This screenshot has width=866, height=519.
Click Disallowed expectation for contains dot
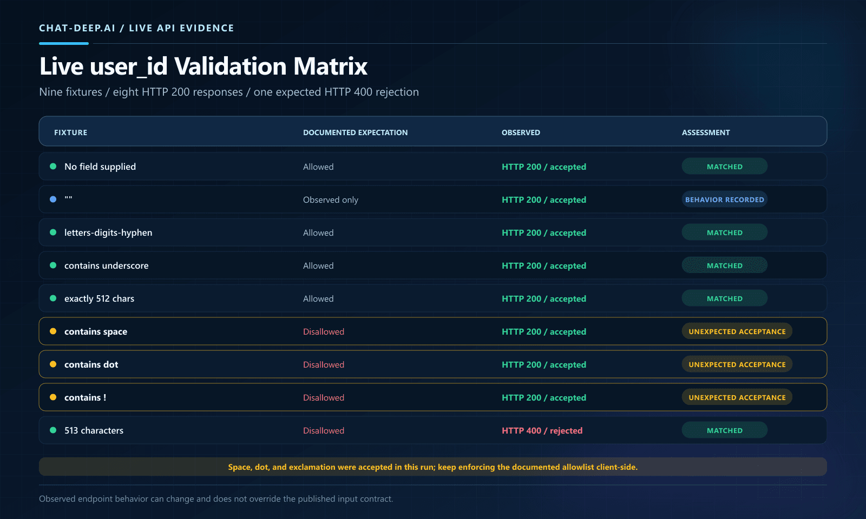(324, 364)
